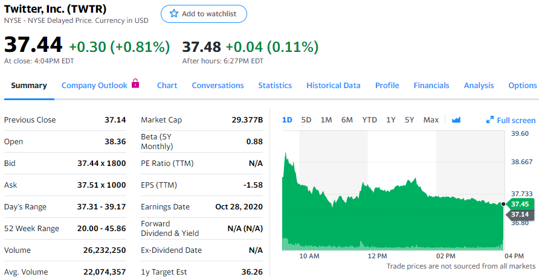
Task: Select the 1D chart range
Action: pyautogui.click(x=287, y=120)
